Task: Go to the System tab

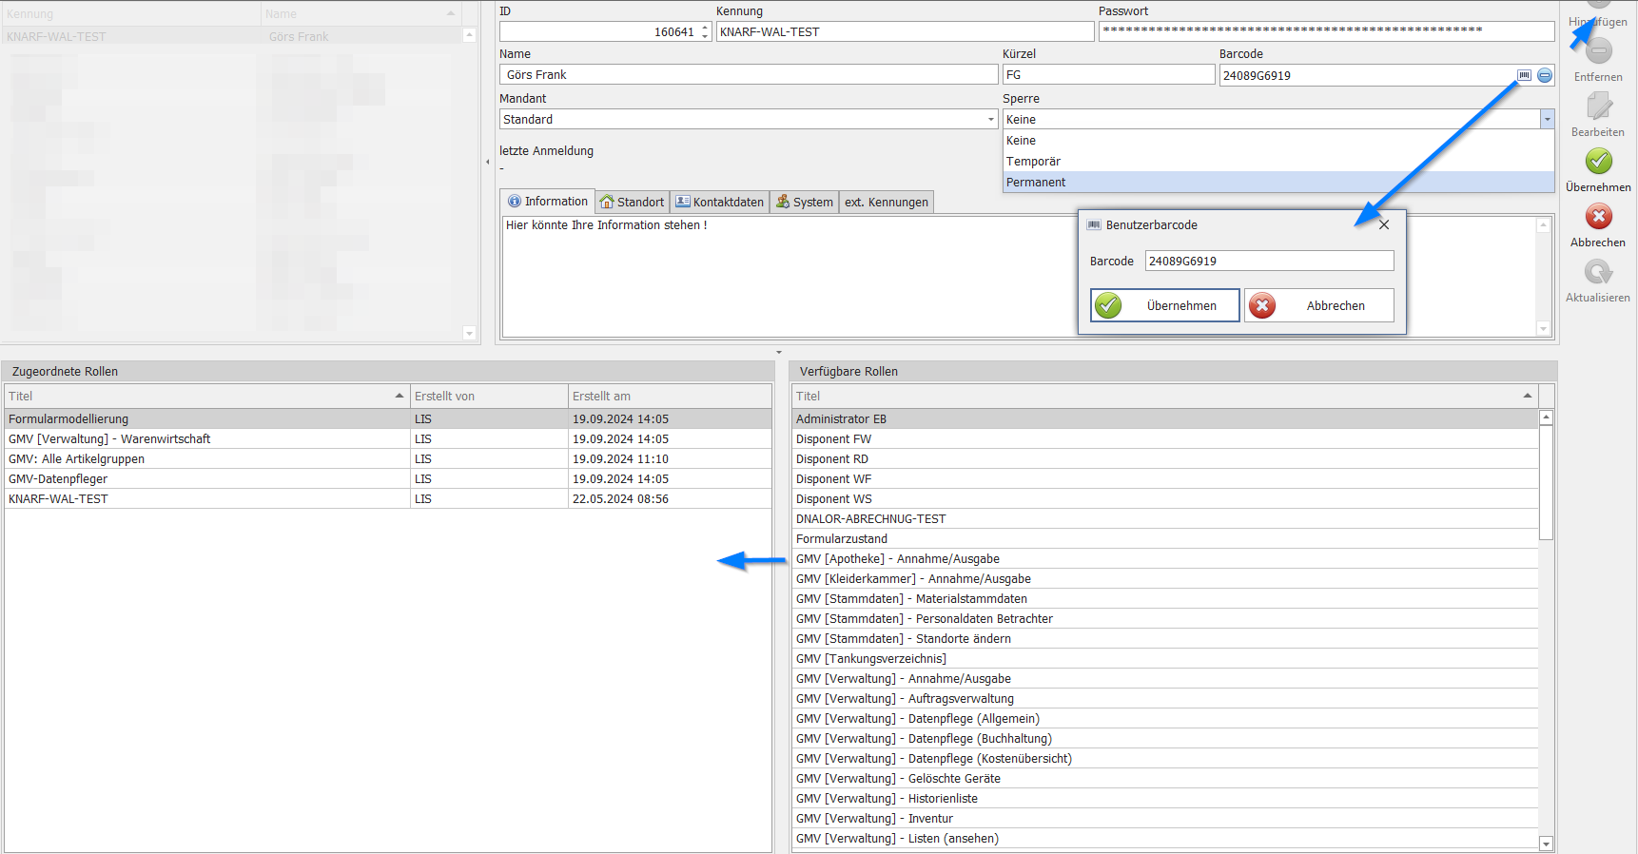Action: [805, 203]
